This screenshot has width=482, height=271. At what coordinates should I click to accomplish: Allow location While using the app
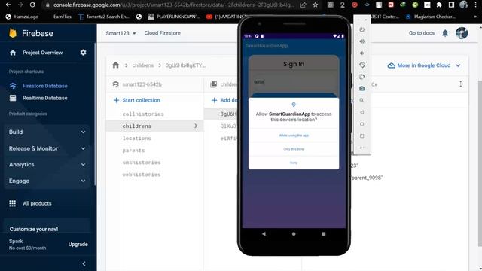294,135
